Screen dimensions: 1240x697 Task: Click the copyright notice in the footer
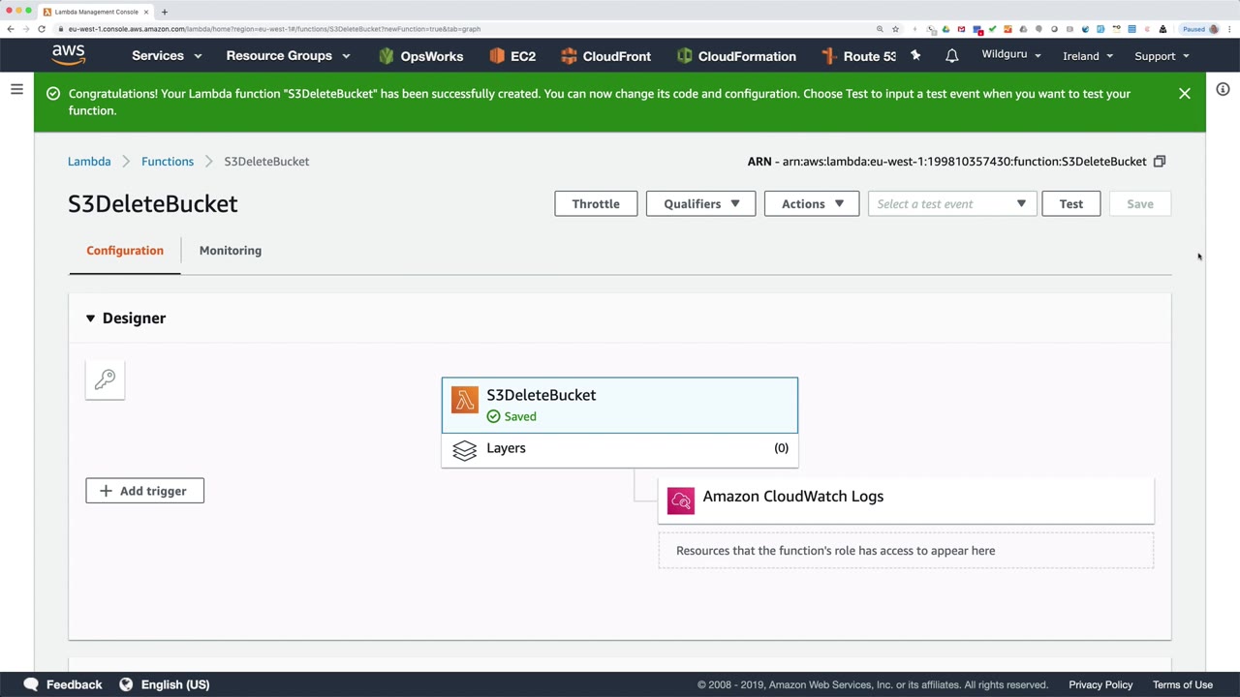pyautogui.click(x=873, y=684)
